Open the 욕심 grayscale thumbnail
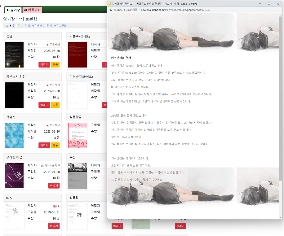This screenshot has height=236, width=284. coord(78,176)
